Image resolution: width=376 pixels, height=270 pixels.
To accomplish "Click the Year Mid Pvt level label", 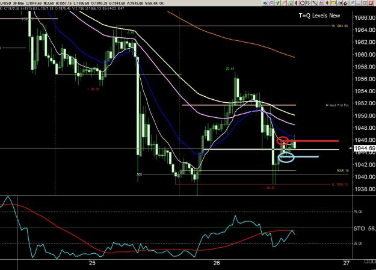I will [x=337, y=105].
